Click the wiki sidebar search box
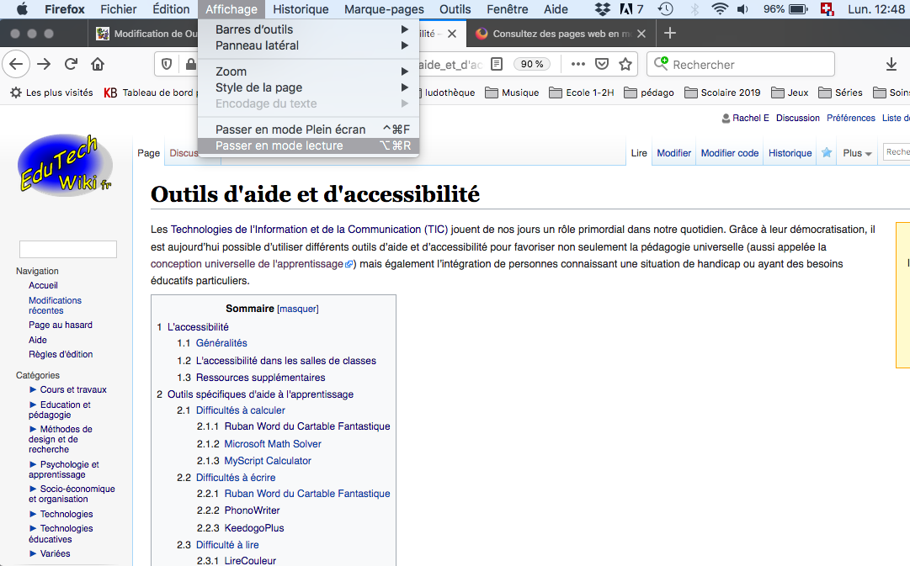Viewport: 910px width, 566px height. click(68, 250)
